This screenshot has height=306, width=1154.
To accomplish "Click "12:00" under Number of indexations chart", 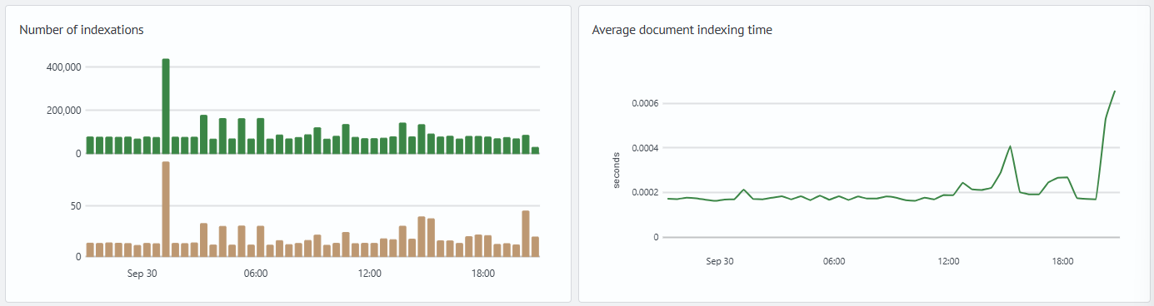I will (369, 274).
